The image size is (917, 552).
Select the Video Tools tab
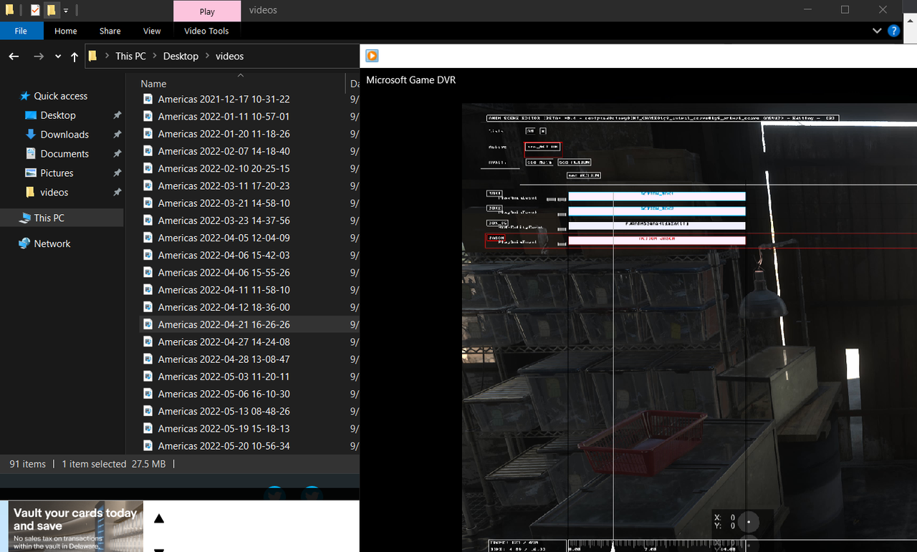(x=206, y=31)
